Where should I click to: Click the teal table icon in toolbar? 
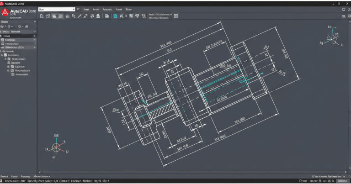pos(131,16)
